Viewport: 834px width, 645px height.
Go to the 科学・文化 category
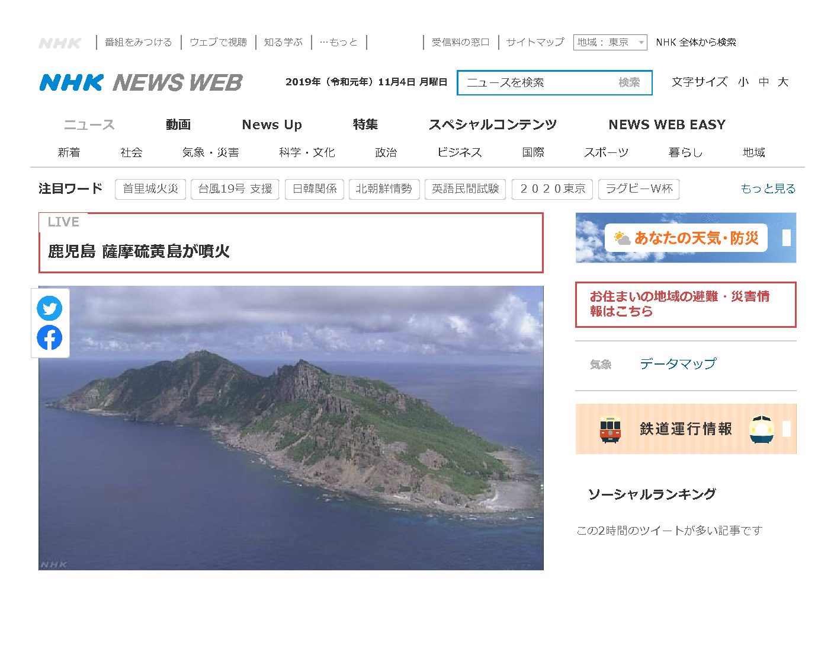click(x=307, y=152)
